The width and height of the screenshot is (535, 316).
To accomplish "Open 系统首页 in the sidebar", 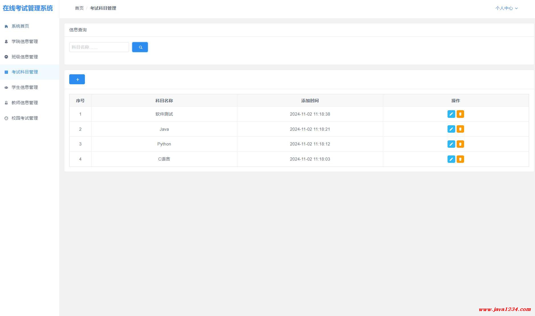I will pyautogui.click(x=20, y=26).
